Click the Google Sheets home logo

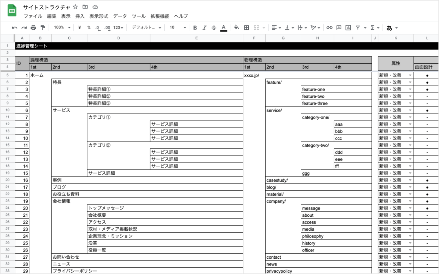point(12,11)
